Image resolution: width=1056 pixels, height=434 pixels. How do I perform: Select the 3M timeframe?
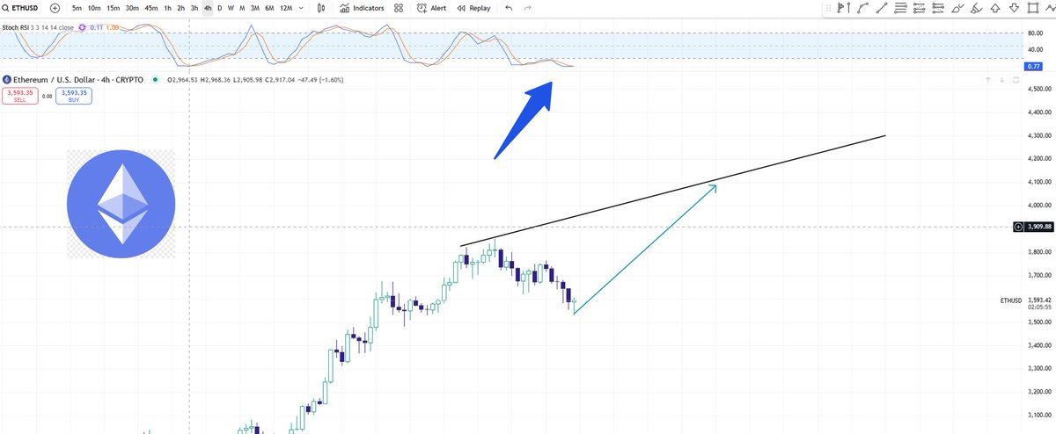pyautogui.click(x=254, y=8)
